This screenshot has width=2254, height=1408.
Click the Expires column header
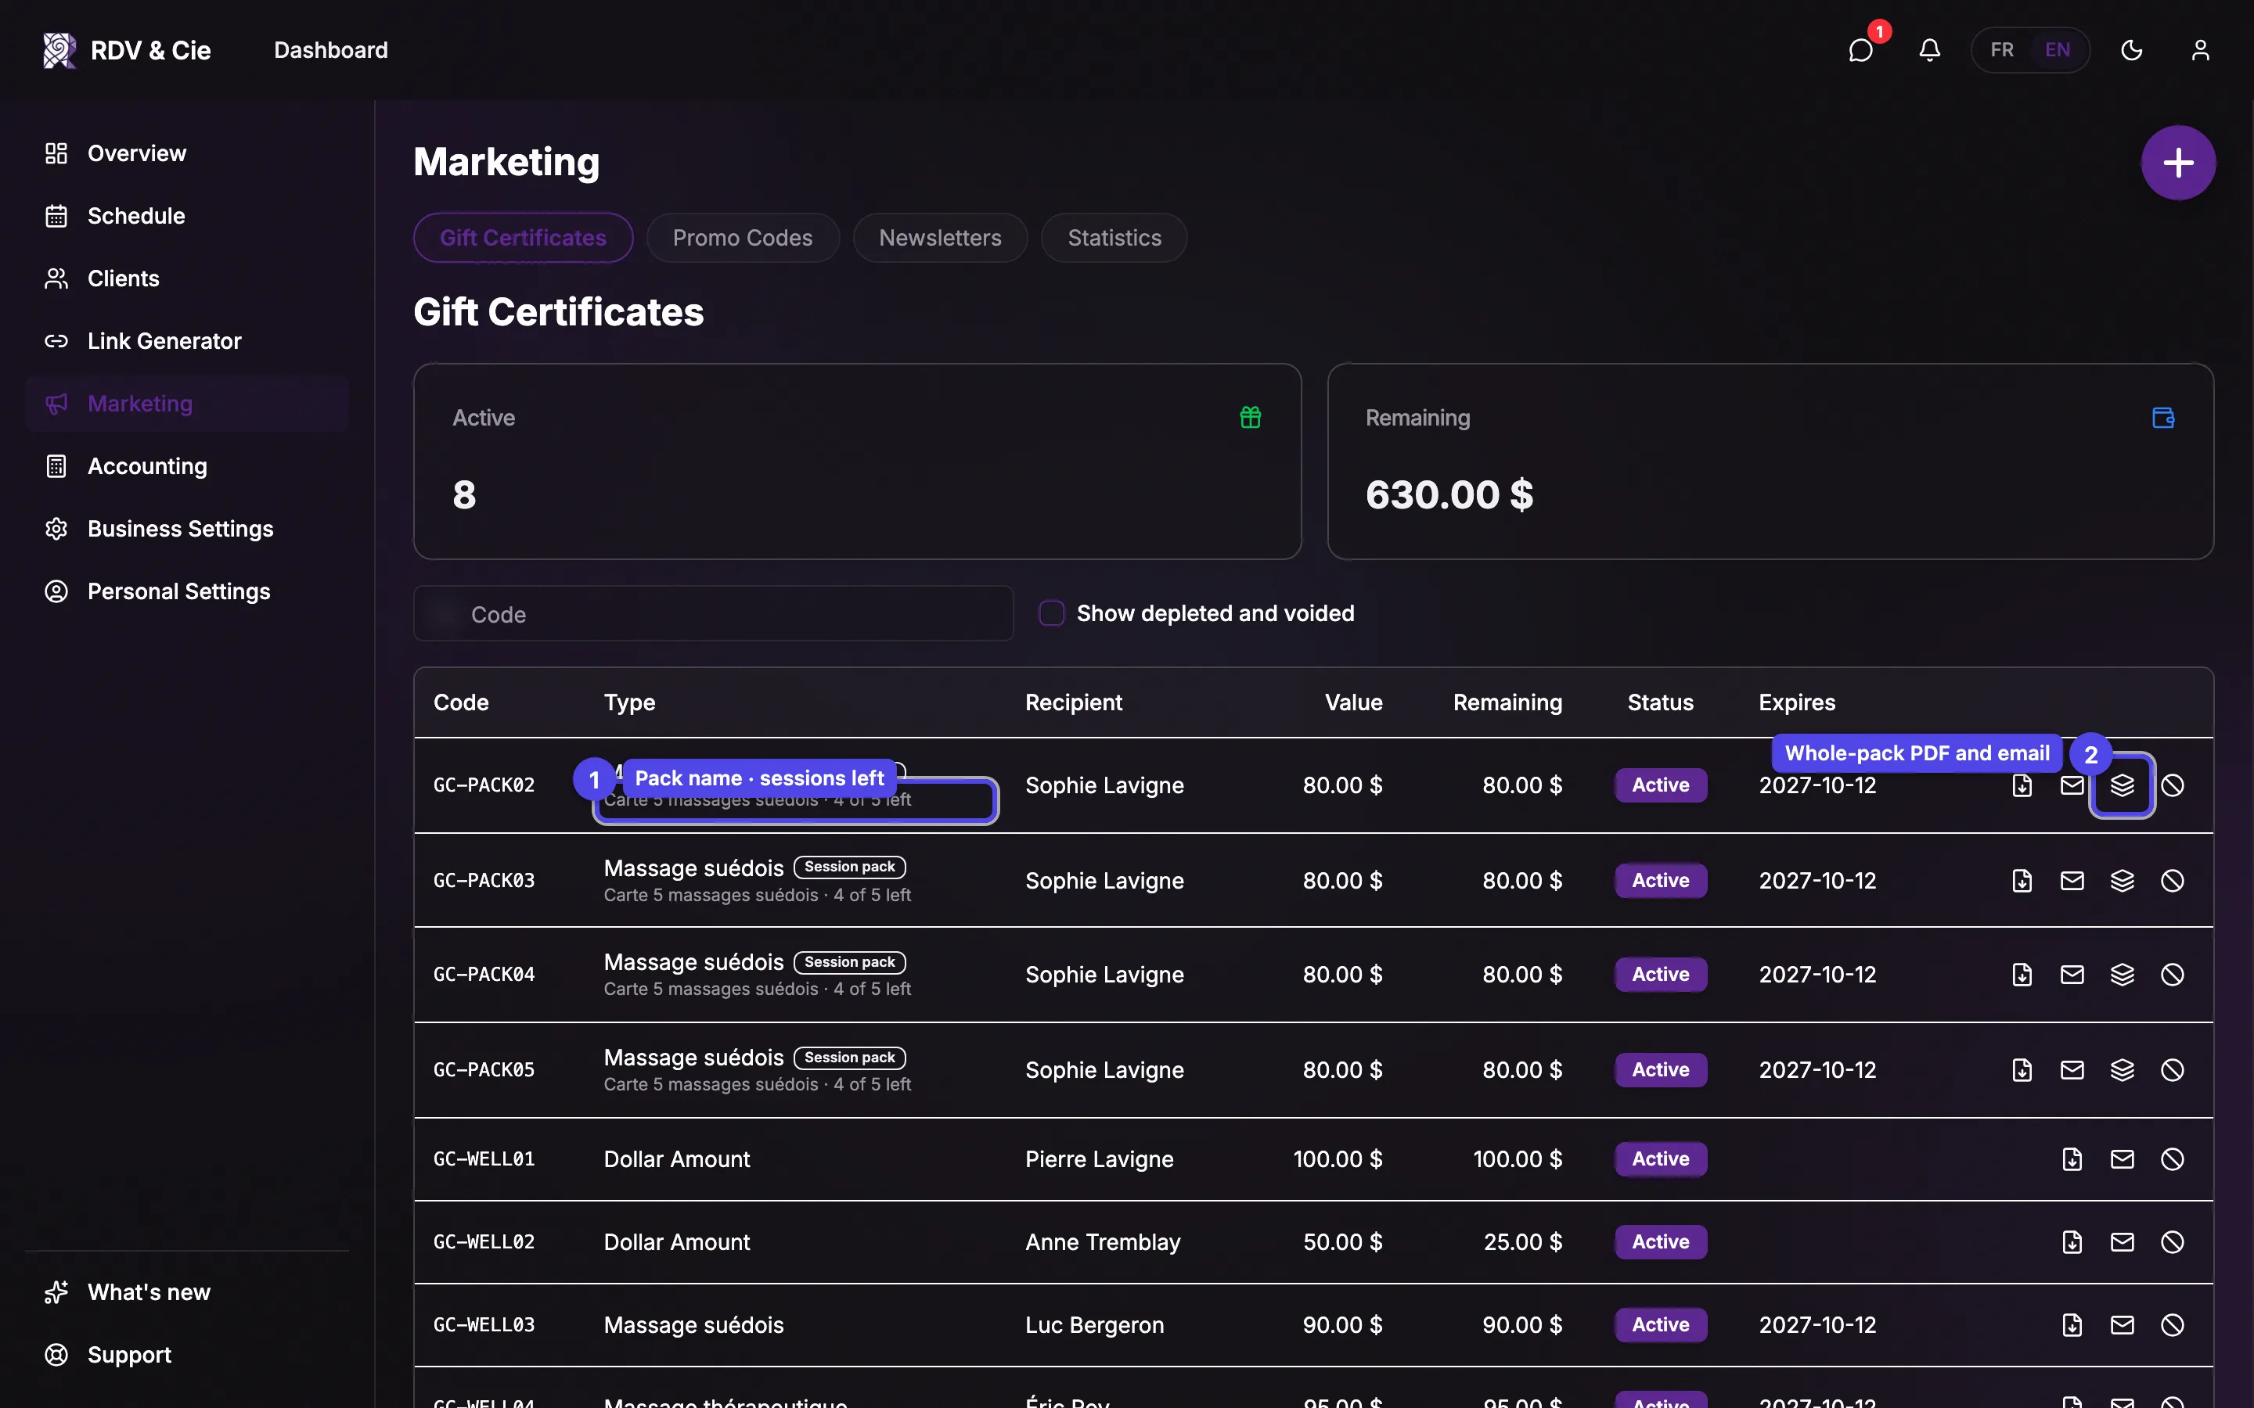1797,702
